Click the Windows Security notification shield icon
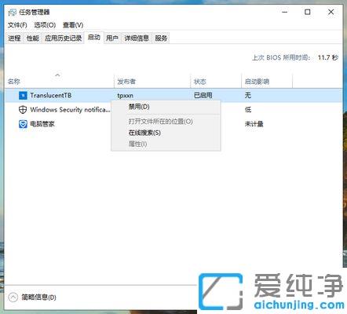Image resolution: width=347 pixels, height=314 pixels. pos(23,110)
